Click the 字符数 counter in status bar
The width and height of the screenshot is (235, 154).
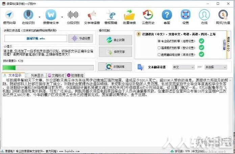coord(182,151)
